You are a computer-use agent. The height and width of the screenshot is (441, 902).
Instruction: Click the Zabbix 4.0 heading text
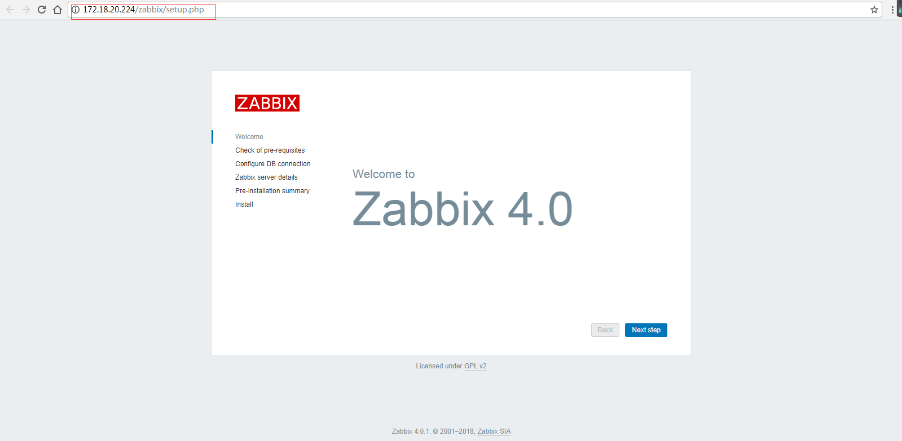point(463,210)
